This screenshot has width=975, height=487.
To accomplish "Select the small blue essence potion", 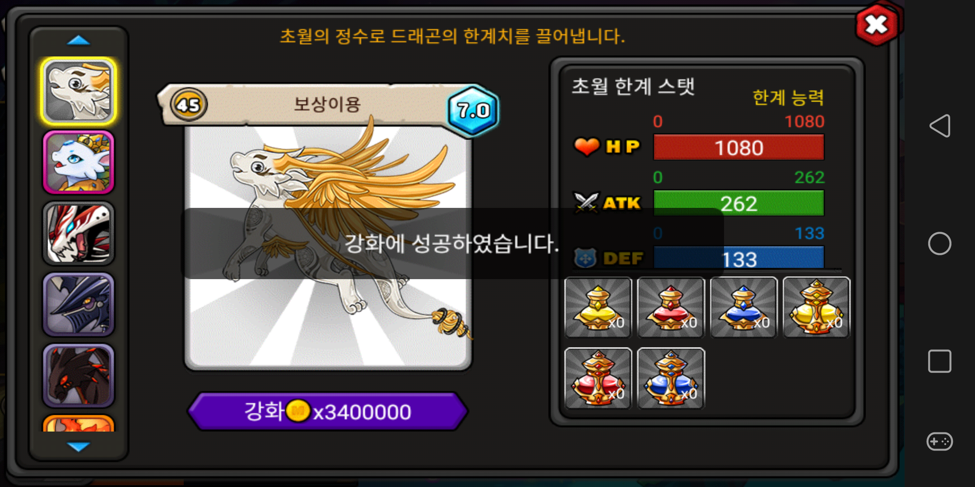I will pos(744,307).
